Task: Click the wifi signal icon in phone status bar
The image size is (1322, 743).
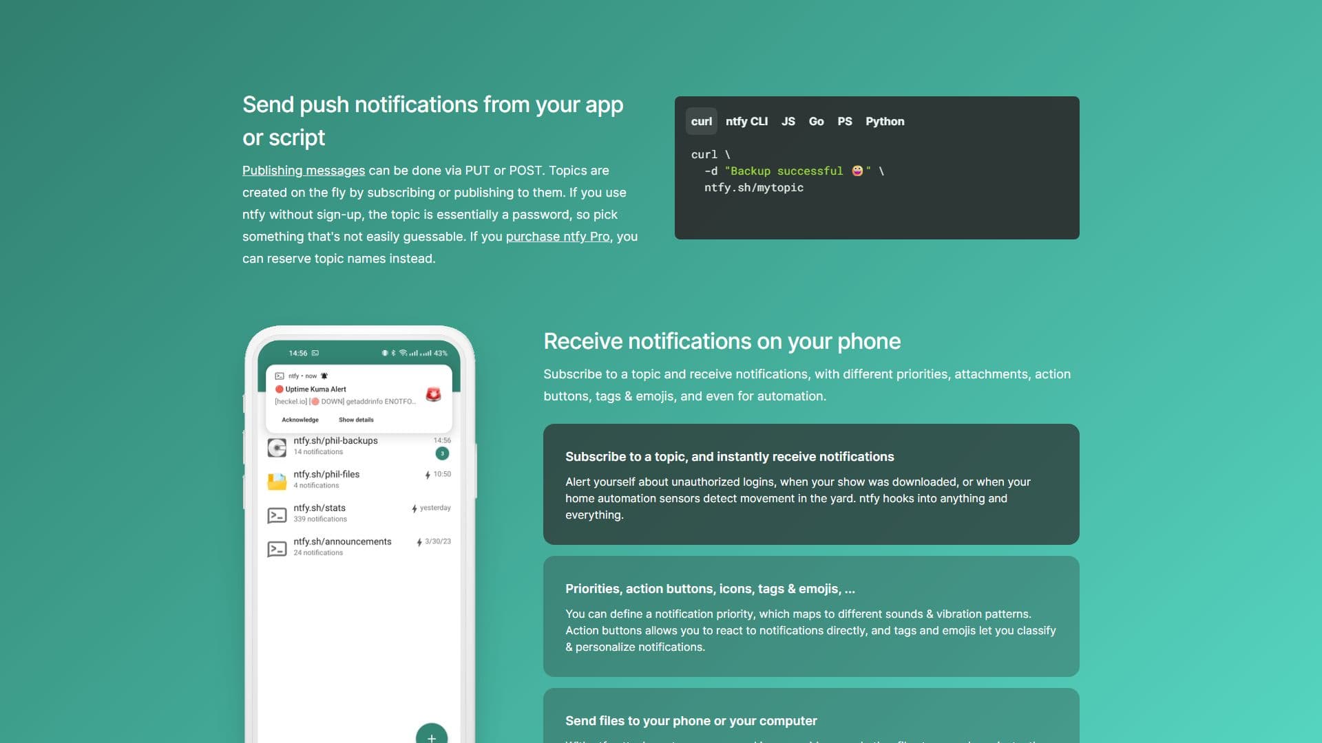Action: 403,353
